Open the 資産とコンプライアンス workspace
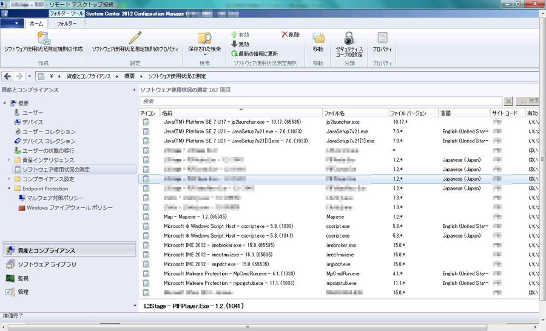Screen dimensions: 546x331 [x=69, y=250]
